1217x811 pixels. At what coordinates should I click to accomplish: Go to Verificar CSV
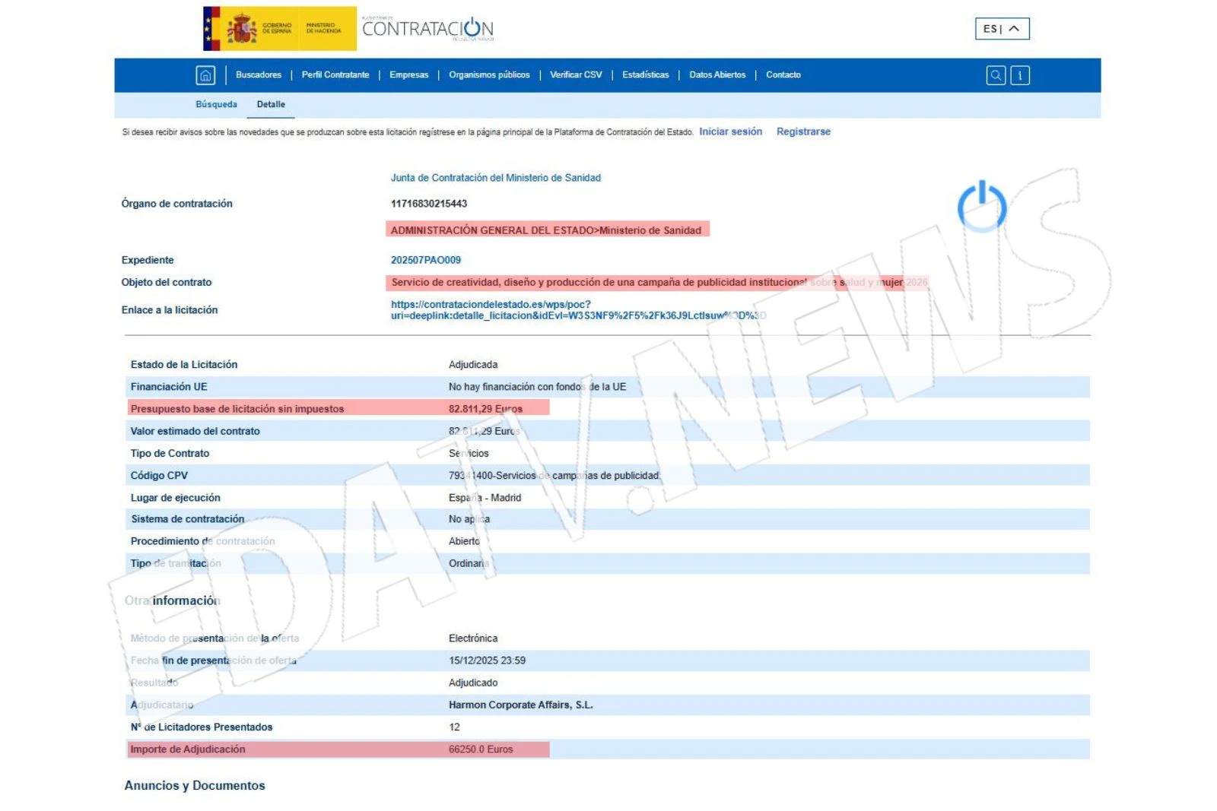click(x=576, y=75)
